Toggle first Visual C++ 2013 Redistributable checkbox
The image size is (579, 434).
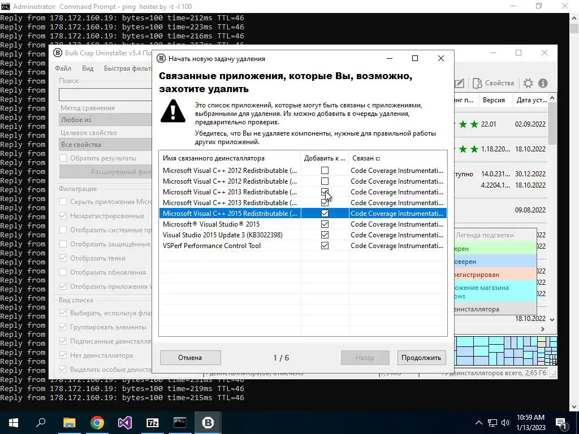pos(325,192)
